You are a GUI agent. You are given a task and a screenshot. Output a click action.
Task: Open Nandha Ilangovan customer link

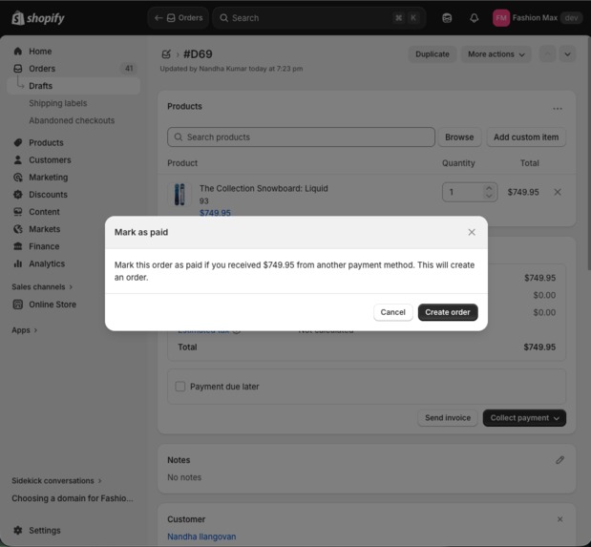pyautogui.click(x=201, y=536)
